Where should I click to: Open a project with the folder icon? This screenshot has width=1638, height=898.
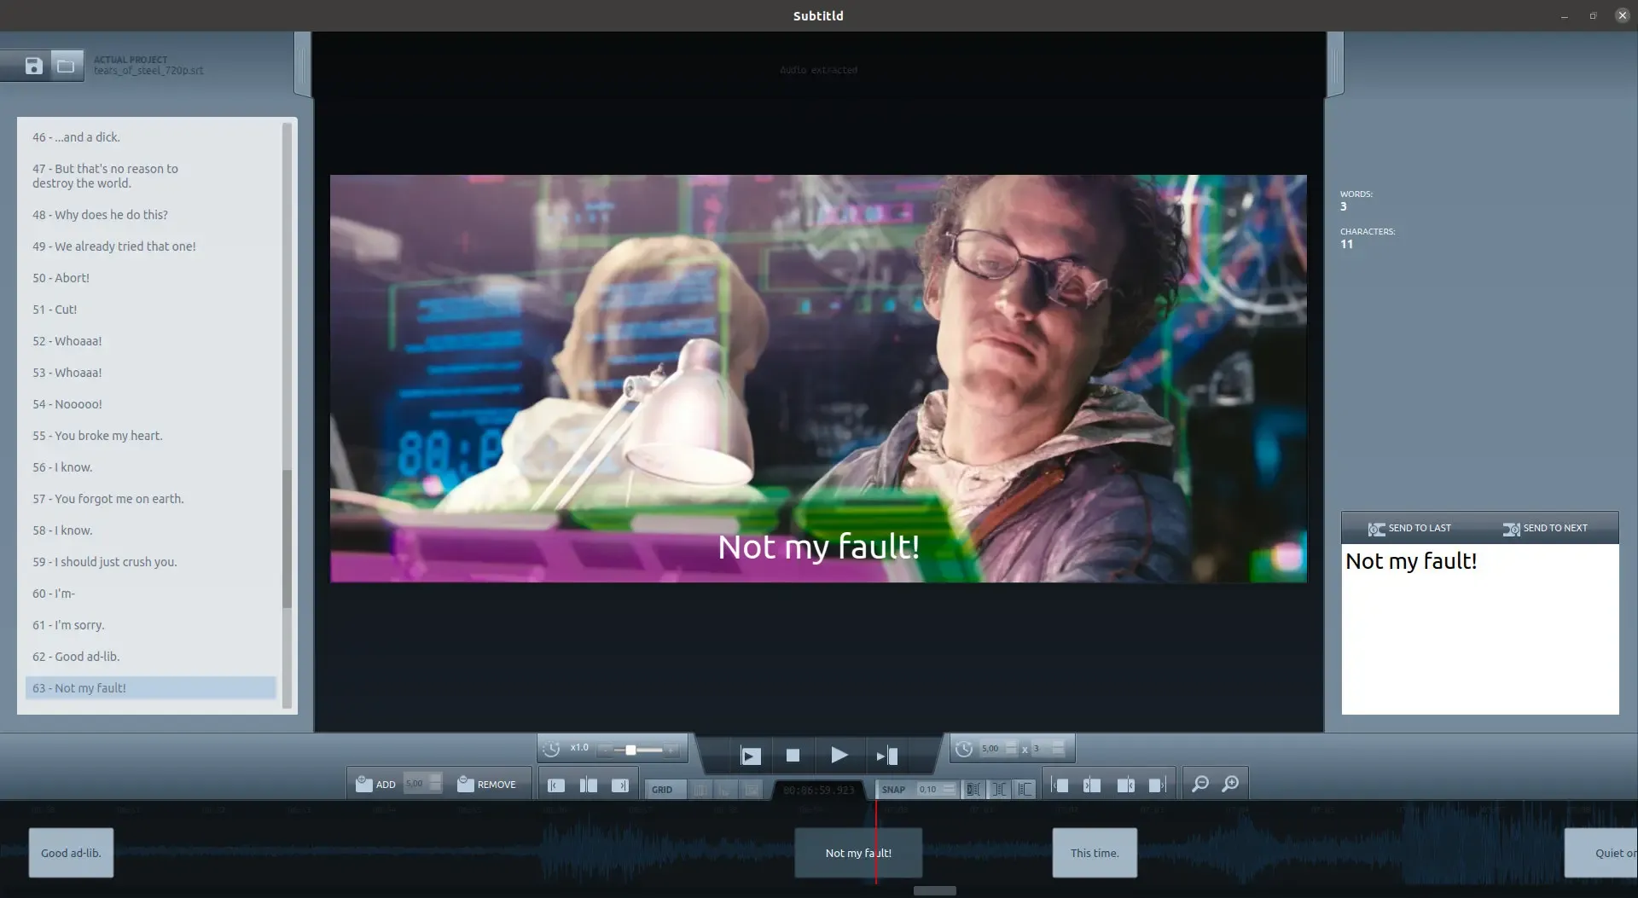[x=66, y=66]
